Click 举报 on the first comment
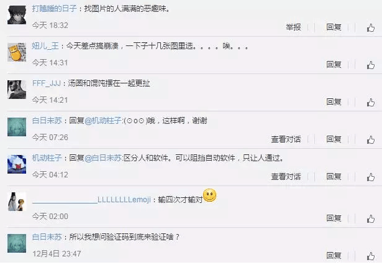Screen dimensions: 382x267 (x=293, y=27)
